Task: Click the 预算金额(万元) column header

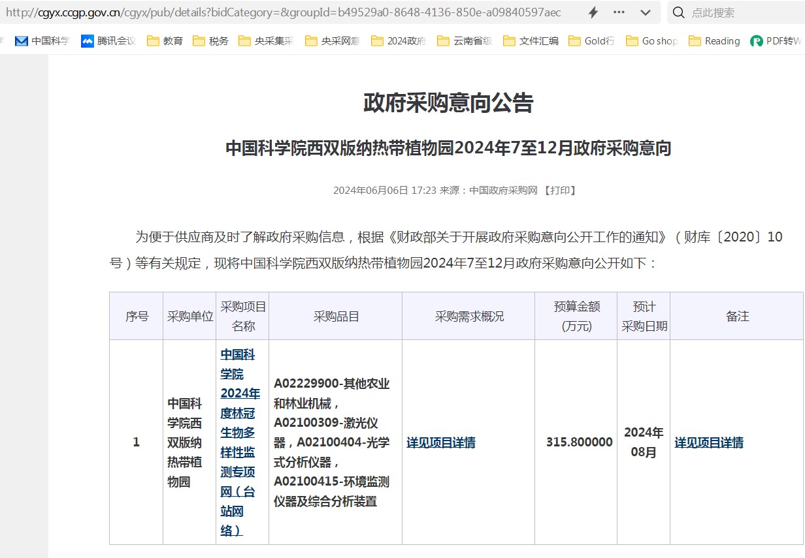Action: tap(576, 317)
